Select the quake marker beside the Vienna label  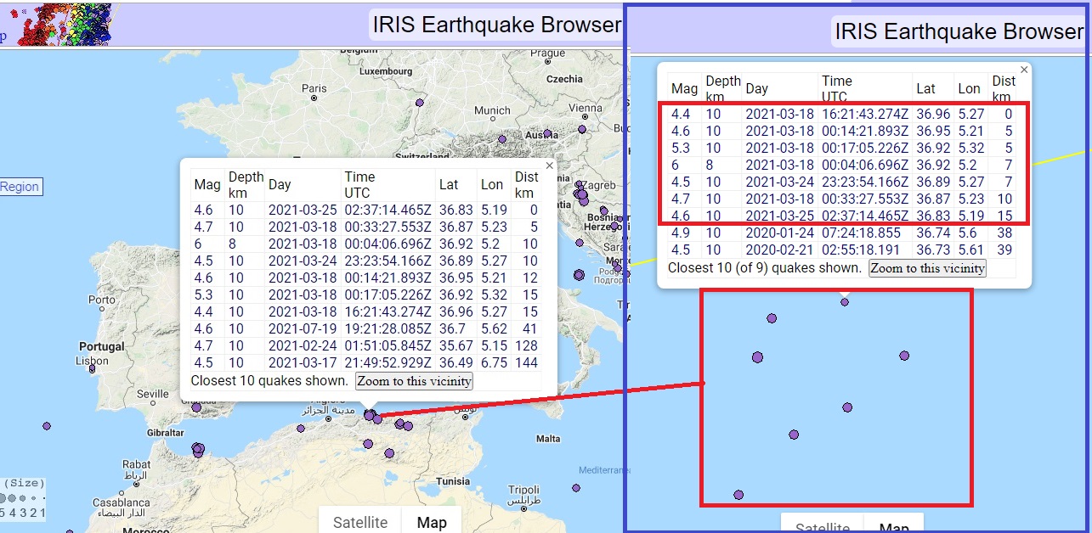point(582,130)
